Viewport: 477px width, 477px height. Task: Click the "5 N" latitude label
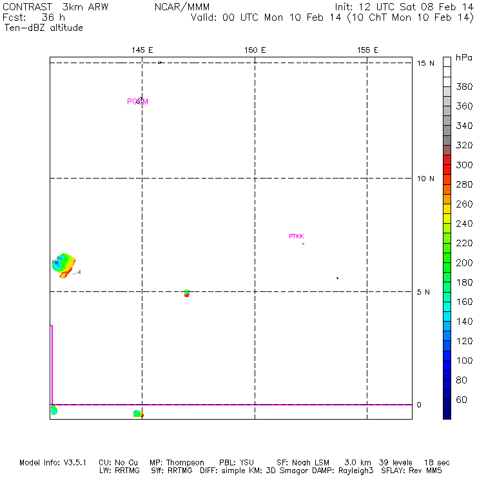tap(423, 293)
